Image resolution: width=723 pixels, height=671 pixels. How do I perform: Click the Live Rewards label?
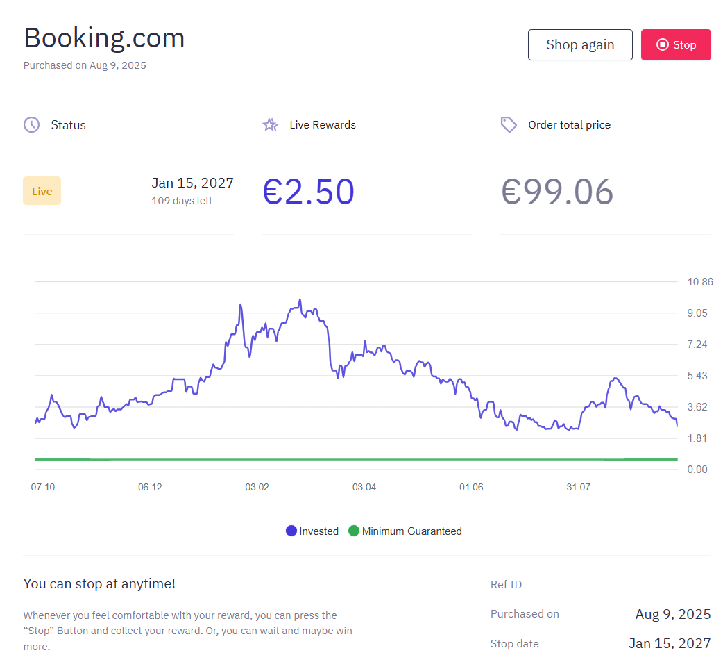[x=323, y=125]
